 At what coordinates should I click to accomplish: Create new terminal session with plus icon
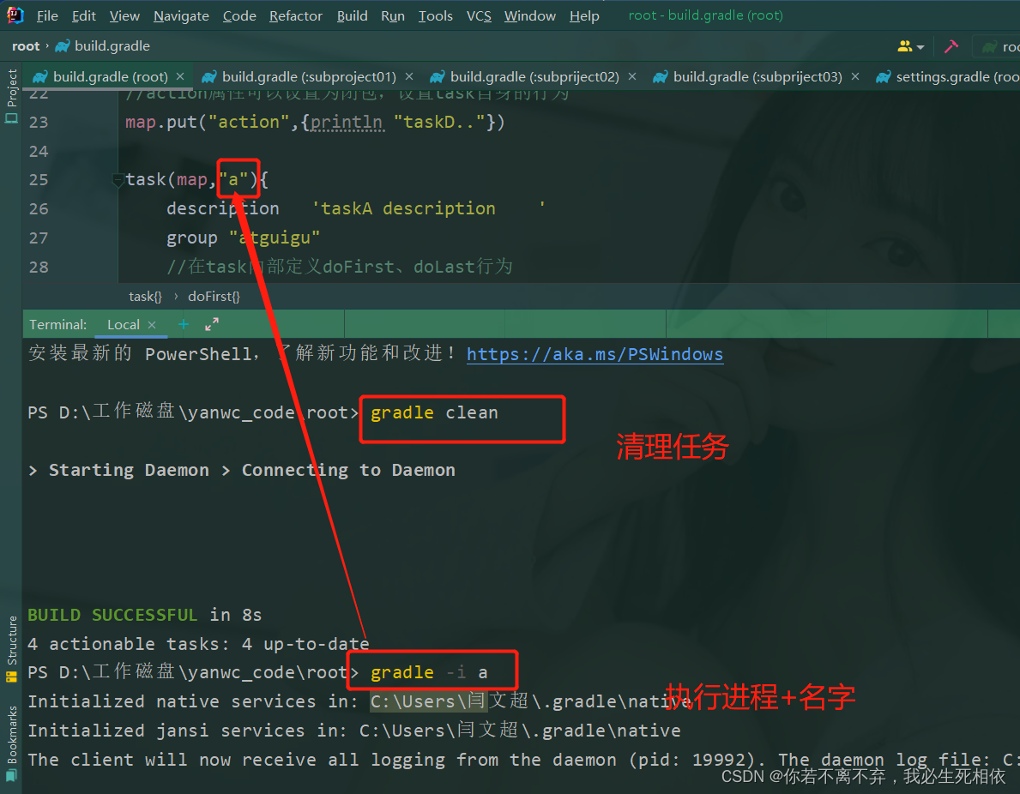(x=184, y=324)
